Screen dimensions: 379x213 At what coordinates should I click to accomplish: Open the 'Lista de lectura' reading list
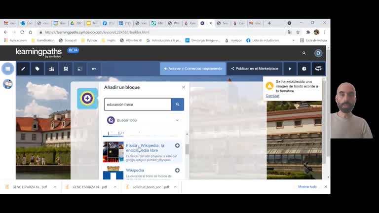313,40
